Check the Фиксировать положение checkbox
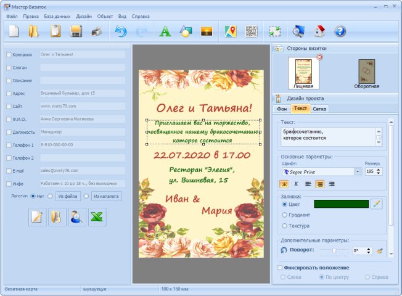Image resolution: width=402 pixels, height=296 pixels. (x=281, y=268)
